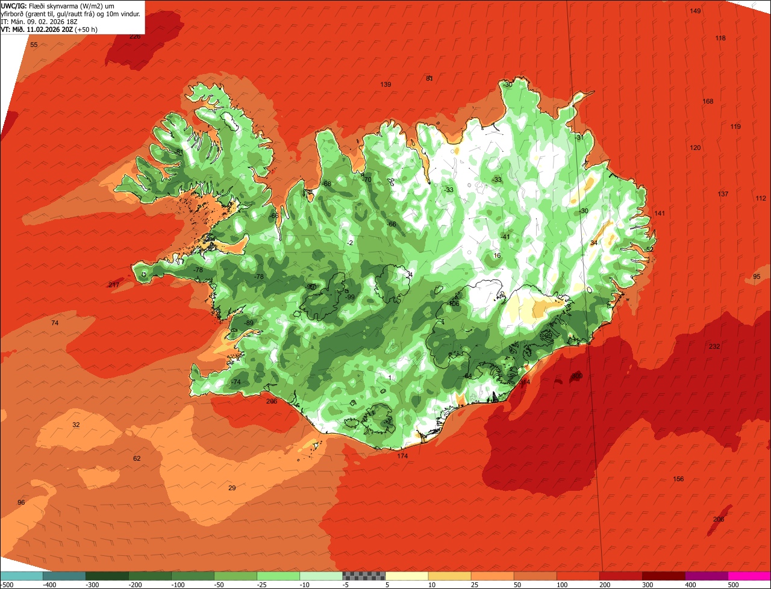Click the map value -68 in north Iceland
This screenshot has width=771, height=589.
pos(326,184)
